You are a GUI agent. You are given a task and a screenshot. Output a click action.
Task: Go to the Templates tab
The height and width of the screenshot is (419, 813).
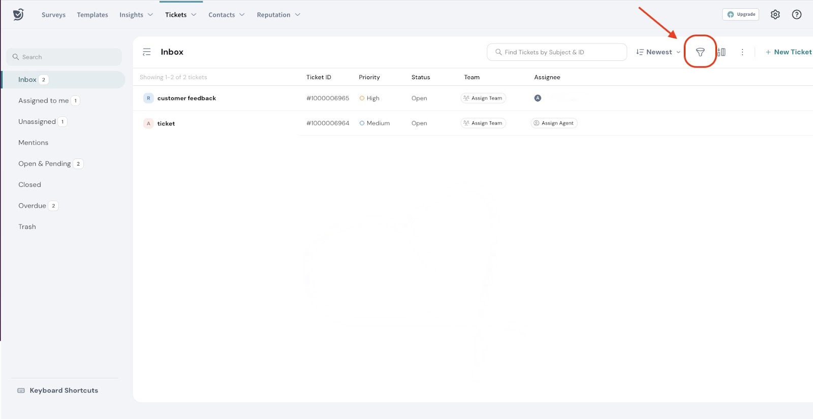coord(92,15)
